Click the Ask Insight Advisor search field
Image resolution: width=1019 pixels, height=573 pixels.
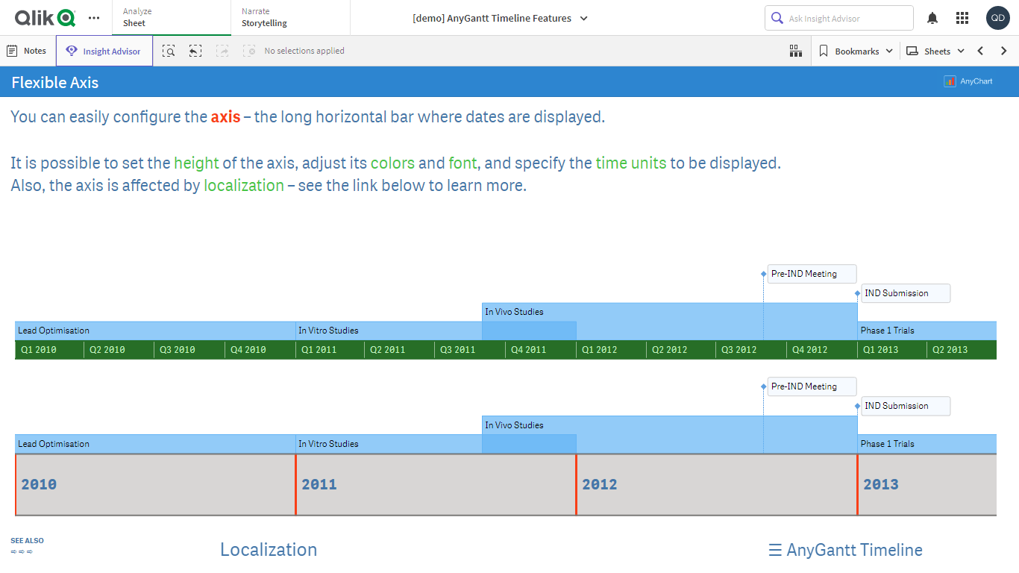click(839, 18)
